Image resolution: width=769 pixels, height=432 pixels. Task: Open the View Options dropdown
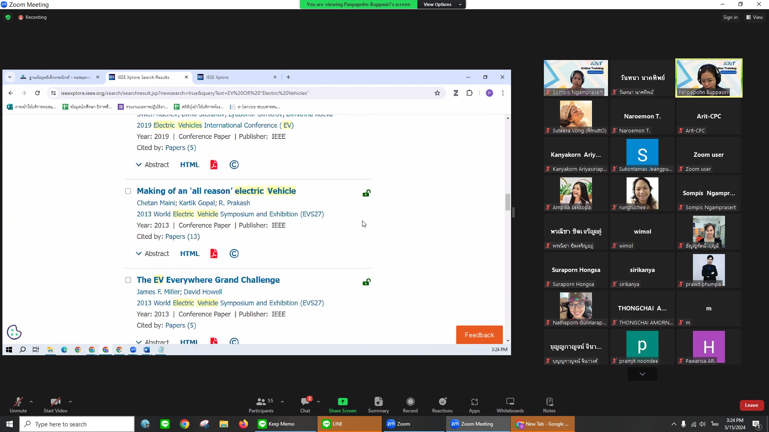pos(442,4)
